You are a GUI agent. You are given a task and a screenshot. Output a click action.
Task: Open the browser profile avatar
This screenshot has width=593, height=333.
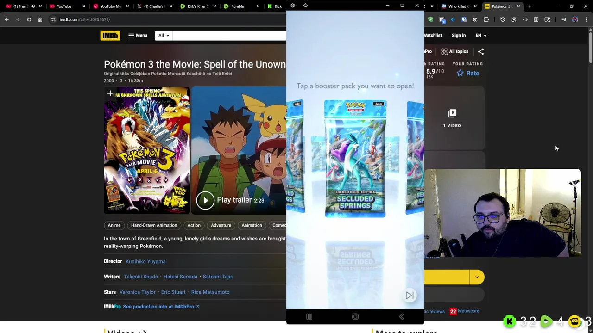click(x=575, y=19)
